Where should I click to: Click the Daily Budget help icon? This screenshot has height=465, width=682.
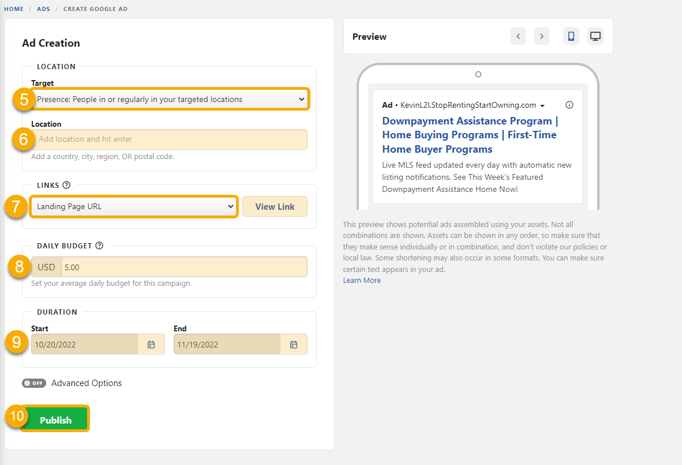[x=99, y=245]
